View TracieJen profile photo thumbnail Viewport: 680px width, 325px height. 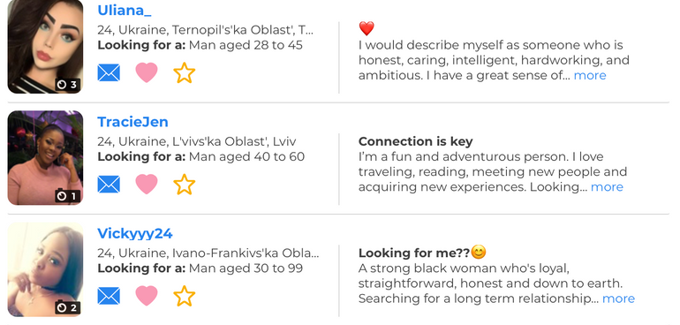[45, 157]
